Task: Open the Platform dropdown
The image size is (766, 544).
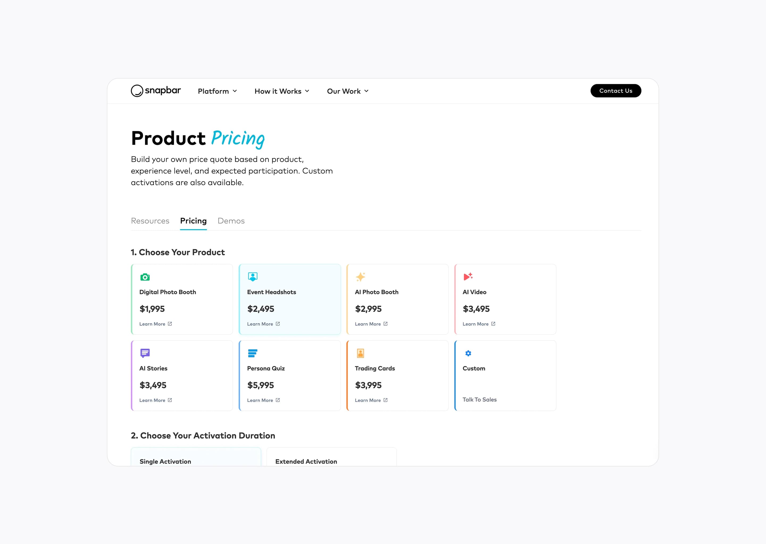Action: (217, 91)
